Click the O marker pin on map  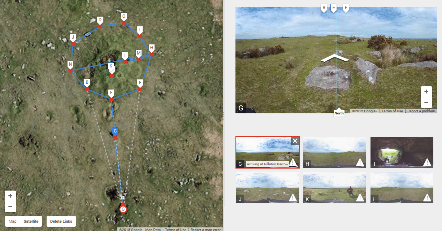pyautogui.click(x=124, y=17)
